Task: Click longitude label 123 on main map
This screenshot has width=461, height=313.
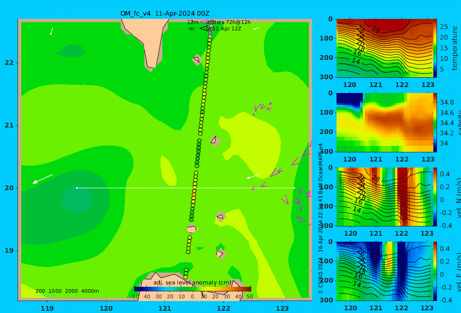Action: (283, 308)
